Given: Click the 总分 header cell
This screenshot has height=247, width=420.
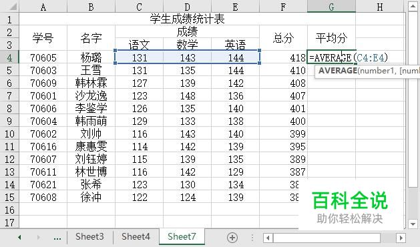Looking at the screenshot, I should pos(283,38).
